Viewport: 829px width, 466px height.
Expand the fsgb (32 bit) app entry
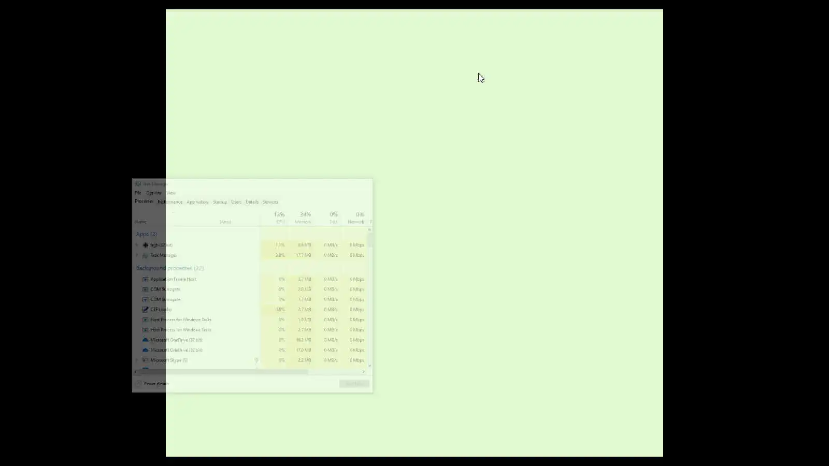coord(137,245)
